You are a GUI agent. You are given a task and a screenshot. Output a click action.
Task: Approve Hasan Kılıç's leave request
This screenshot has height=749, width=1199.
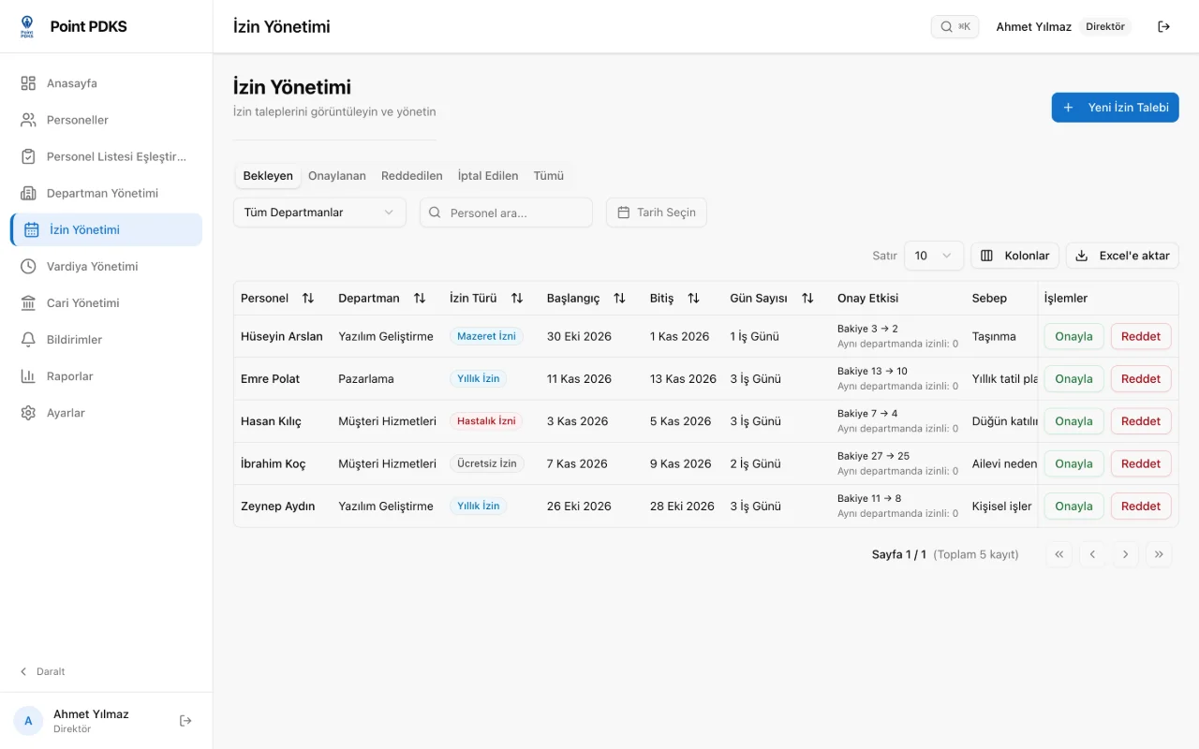[1073, 421]
